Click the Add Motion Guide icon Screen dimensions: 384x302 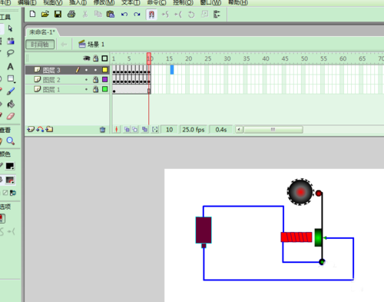point(40,130)
